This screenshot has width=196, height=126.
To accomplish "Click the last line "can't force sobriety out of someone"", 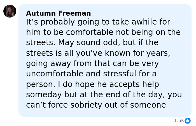I will [x=96, y=105].
